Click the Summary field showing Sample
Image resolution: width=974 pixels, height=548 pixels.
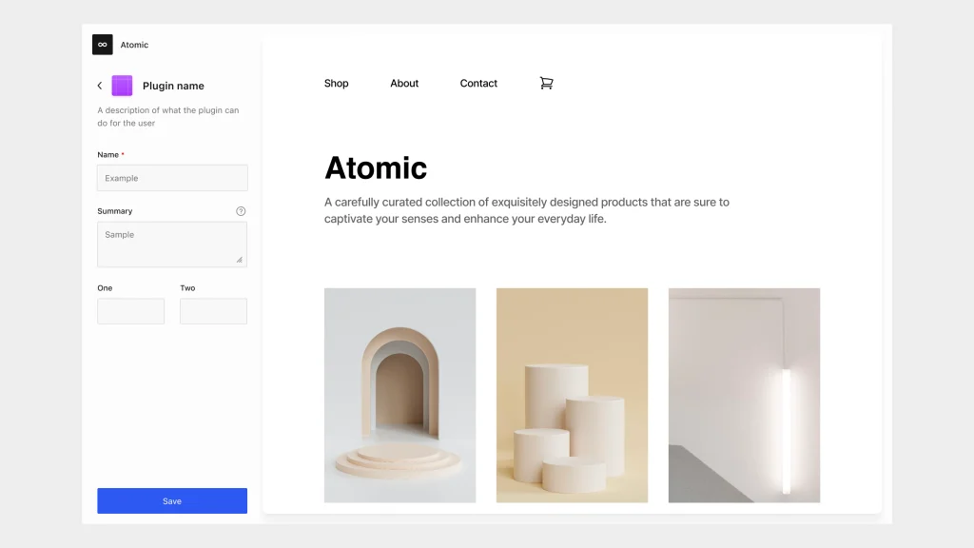tap(171, 244)
